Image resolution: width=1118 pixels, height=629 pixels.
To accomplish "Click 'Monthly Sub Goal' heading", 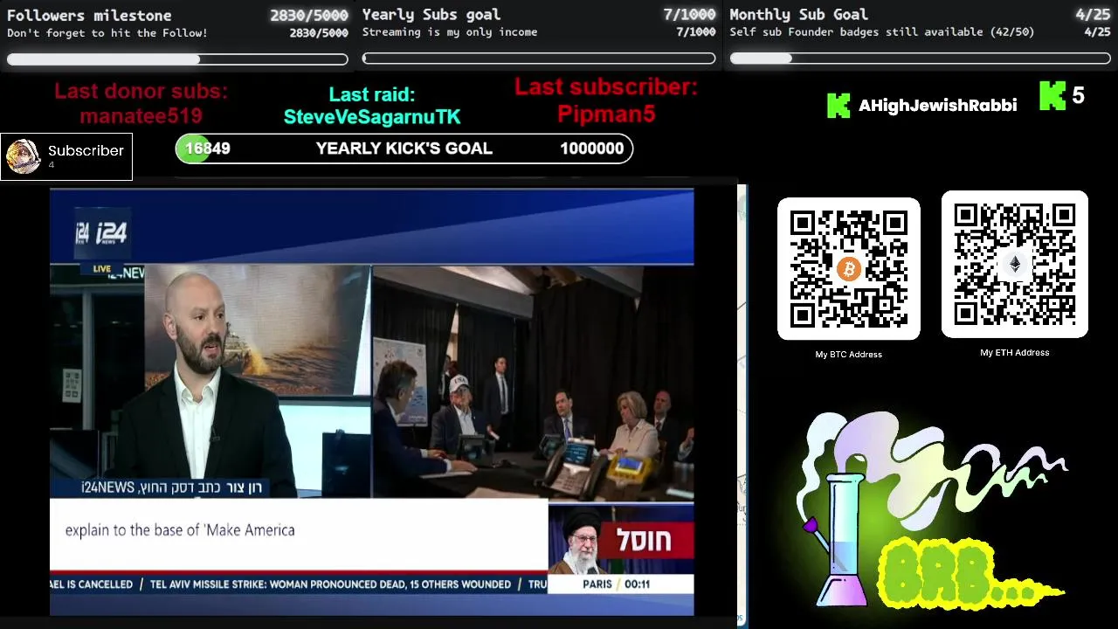I will [x=799, y=15].
